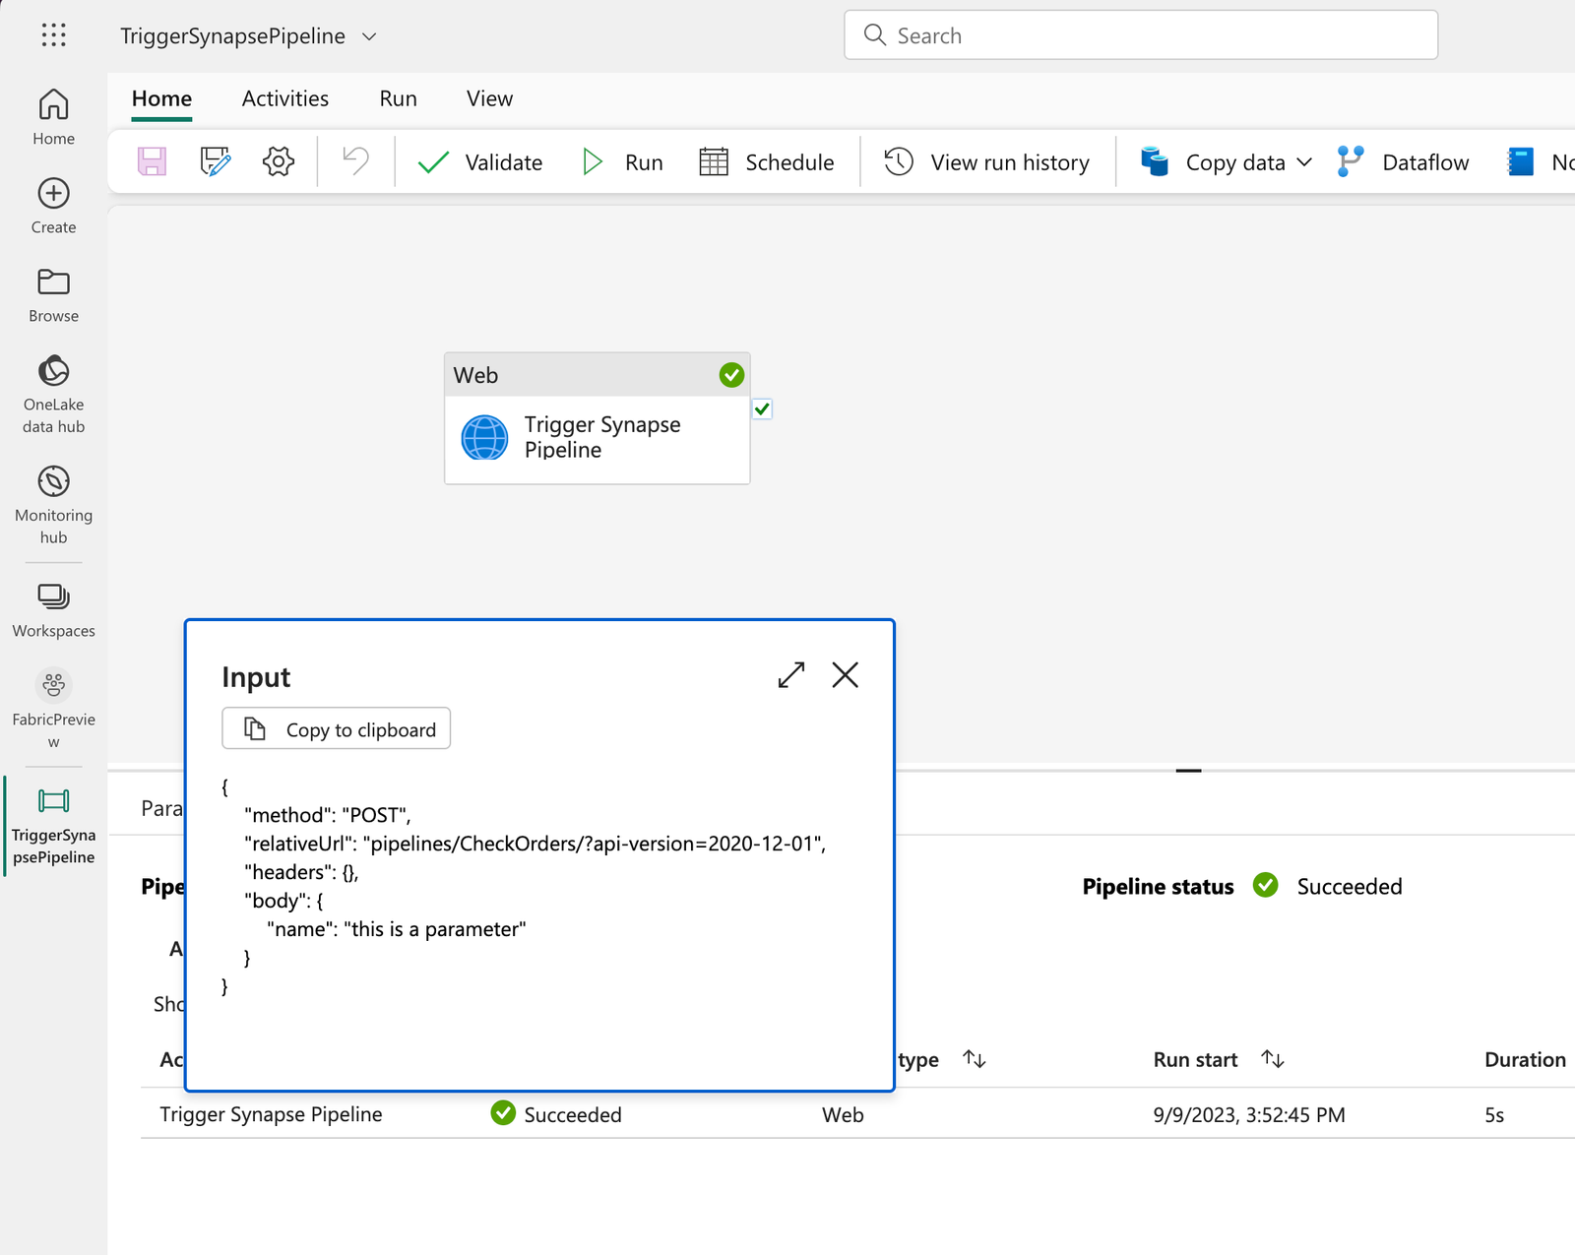Toggle the checkbox beside the Web activity
The image size is (1575, 1255).
[762, 408]
